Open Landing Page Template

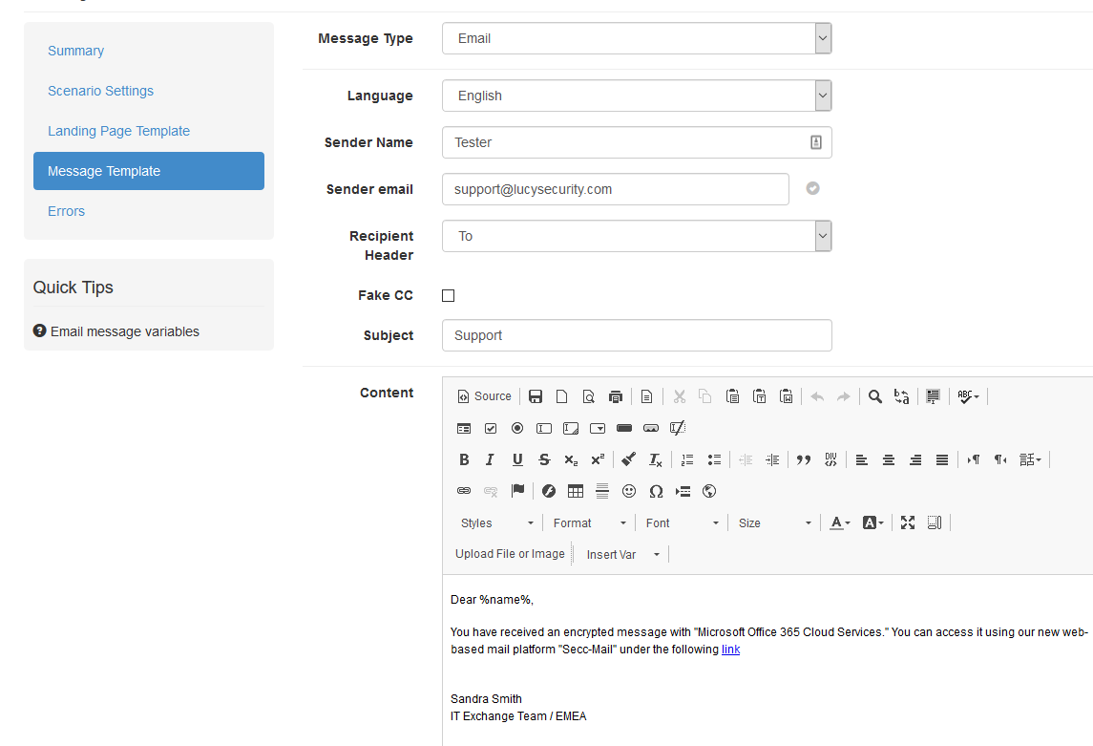point(118,131)
